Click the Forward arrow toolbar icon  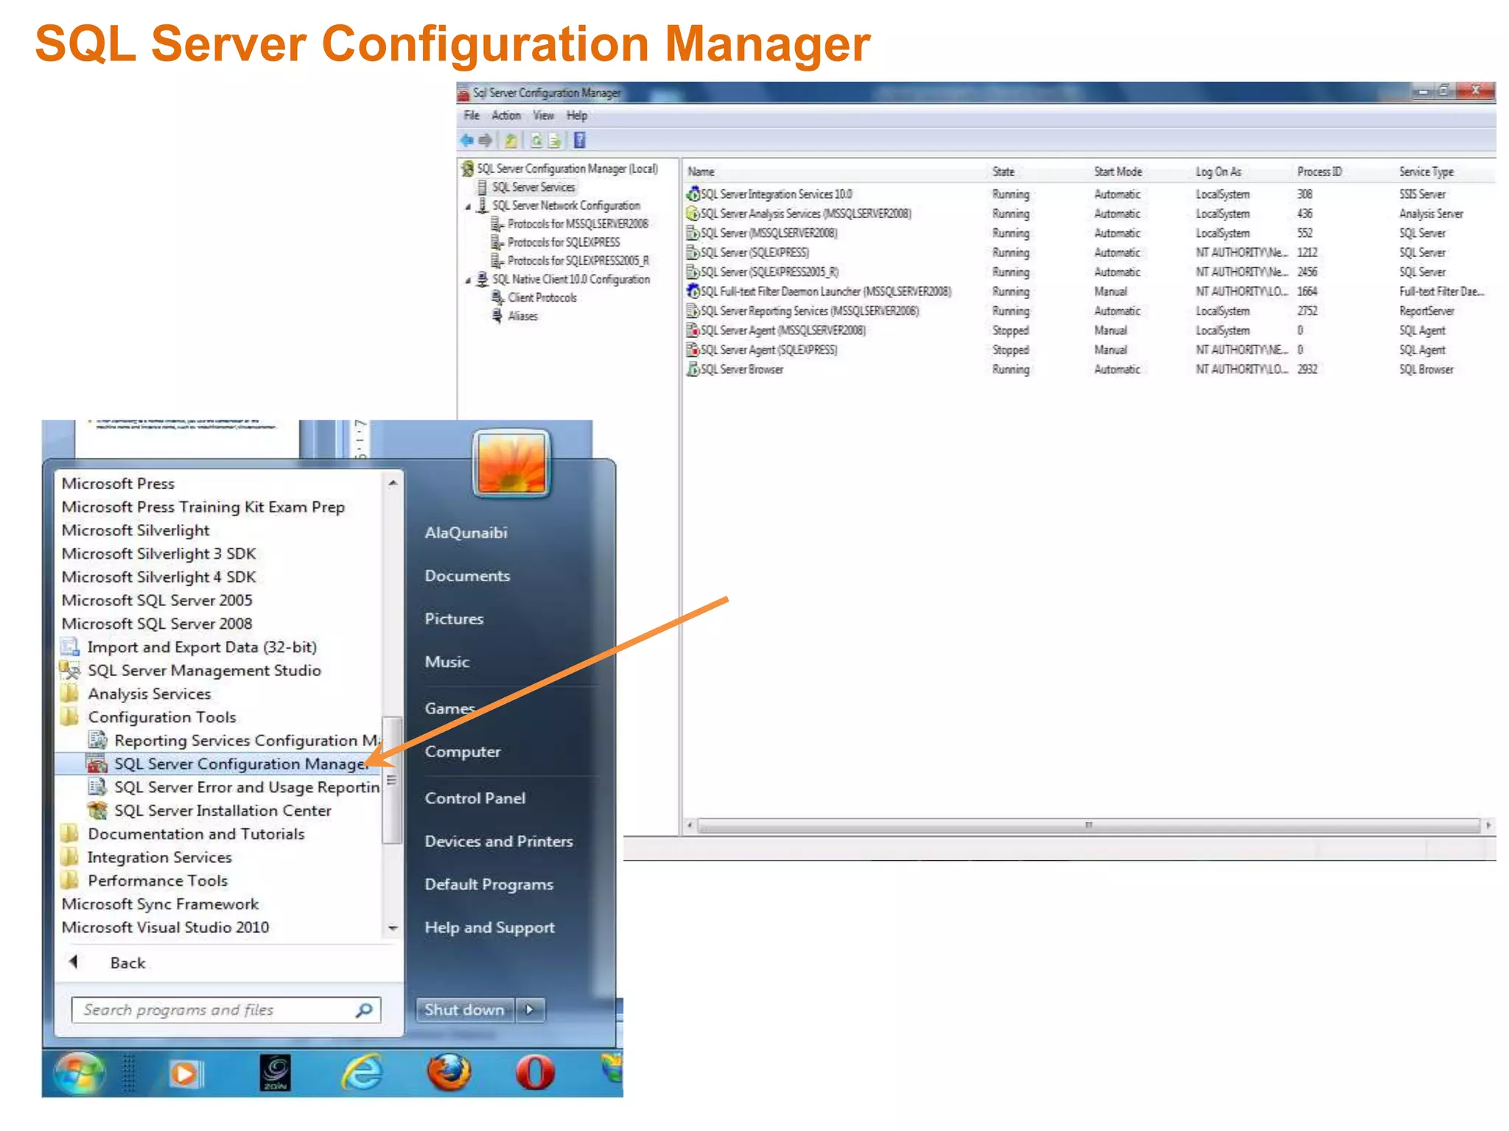point(485,140)
